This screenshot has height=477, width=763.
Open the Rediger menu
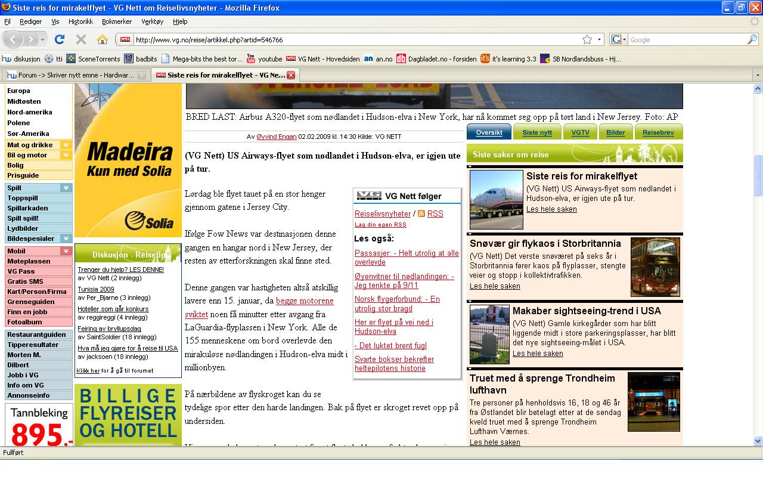coord(31,21)
